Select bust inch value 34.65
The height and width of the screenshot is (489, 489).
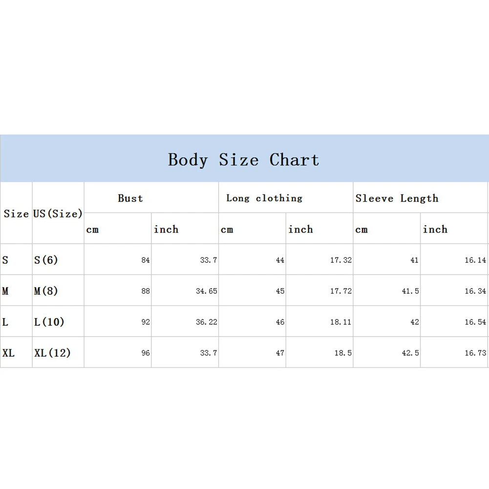tap(206, 291)
